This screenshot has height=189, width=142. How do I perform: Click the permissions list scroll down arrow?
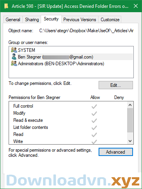click(x=130, y=141)
